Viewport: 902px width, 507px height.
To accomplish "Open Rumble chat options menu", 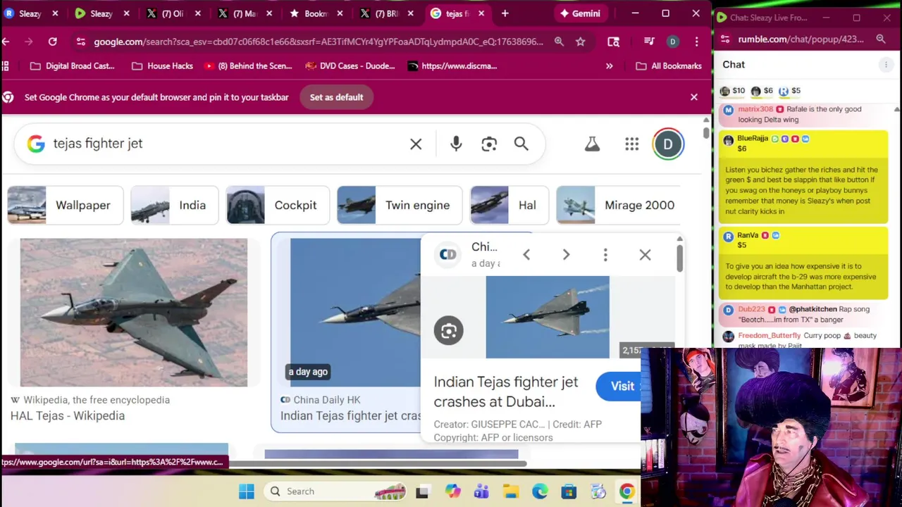I will coord(886,65).
